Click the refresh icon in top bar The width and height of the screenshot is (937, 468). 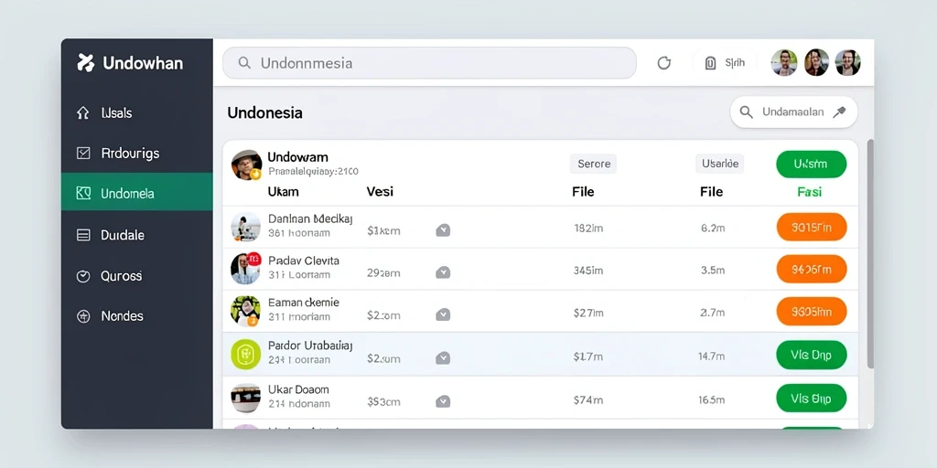click(664, 63)
